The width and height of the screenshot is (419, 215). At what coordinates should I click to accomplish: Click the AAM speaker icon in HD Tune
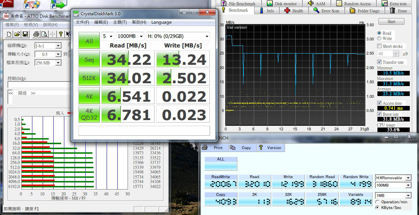(x=311, y=3)
